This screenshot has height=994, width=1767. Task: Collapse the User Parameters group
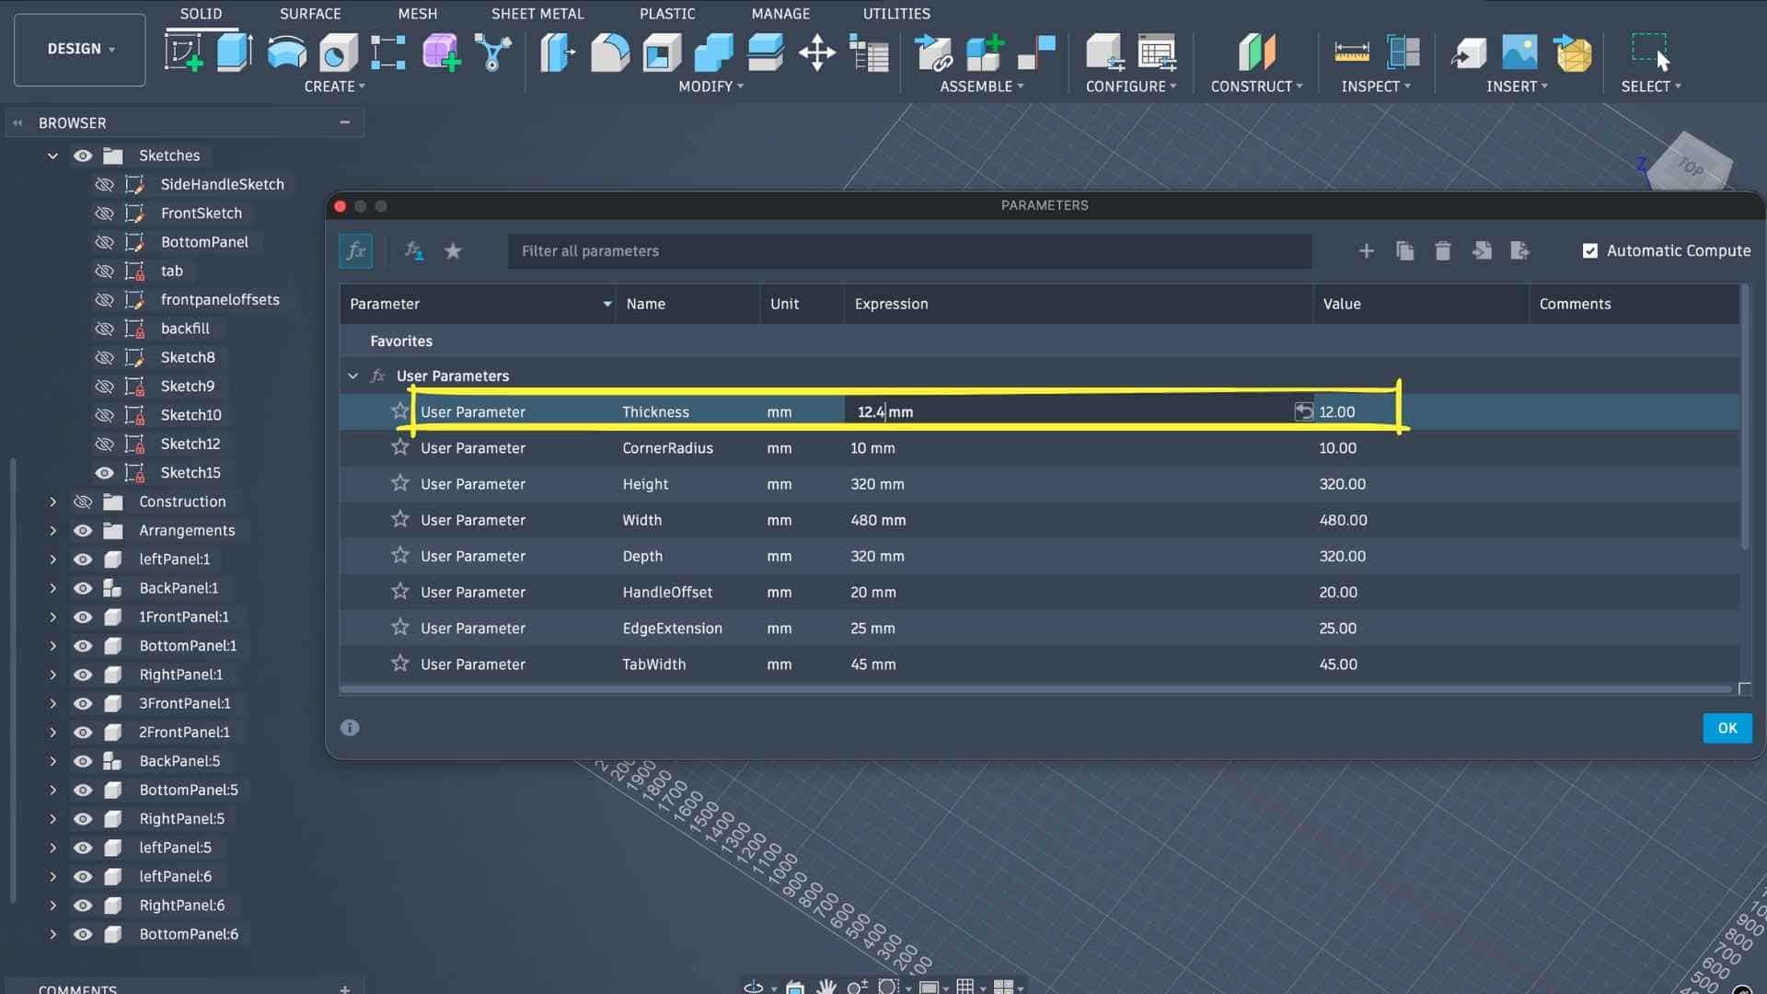352,376
